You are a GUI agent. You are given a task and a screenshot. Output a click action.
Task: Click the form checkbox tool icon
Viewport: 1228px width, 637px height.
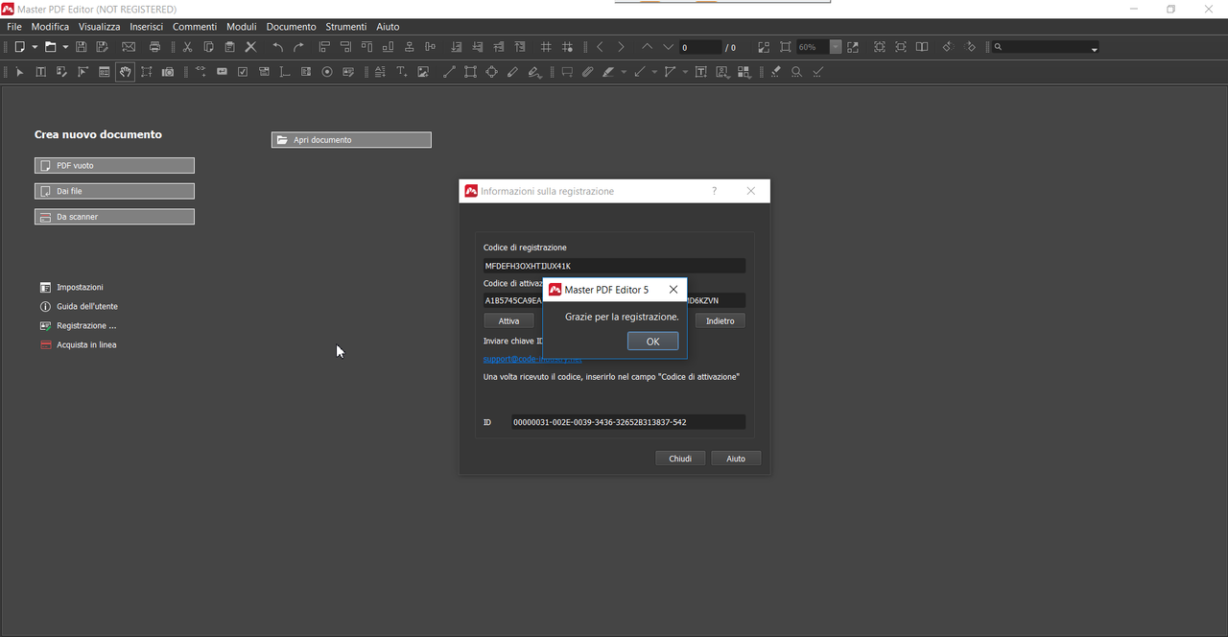coord(243,72)
